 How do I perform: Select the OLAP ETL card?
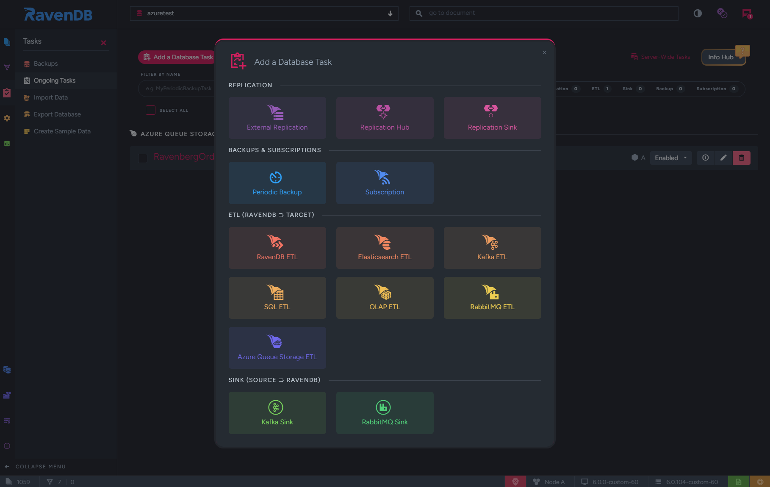385,298
